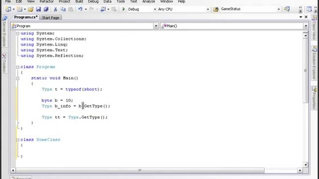Click the 'SomeClass' class name in code
The image size is (319, 179).
pyautogui.click(x=48, y=140)
